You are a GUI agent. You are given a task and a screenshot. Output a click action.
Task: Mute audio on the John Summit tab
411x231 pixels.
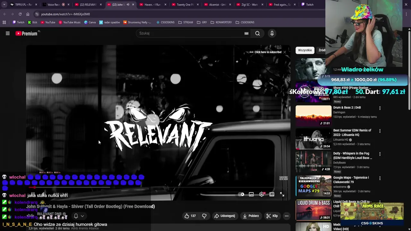tap(128, 4)
